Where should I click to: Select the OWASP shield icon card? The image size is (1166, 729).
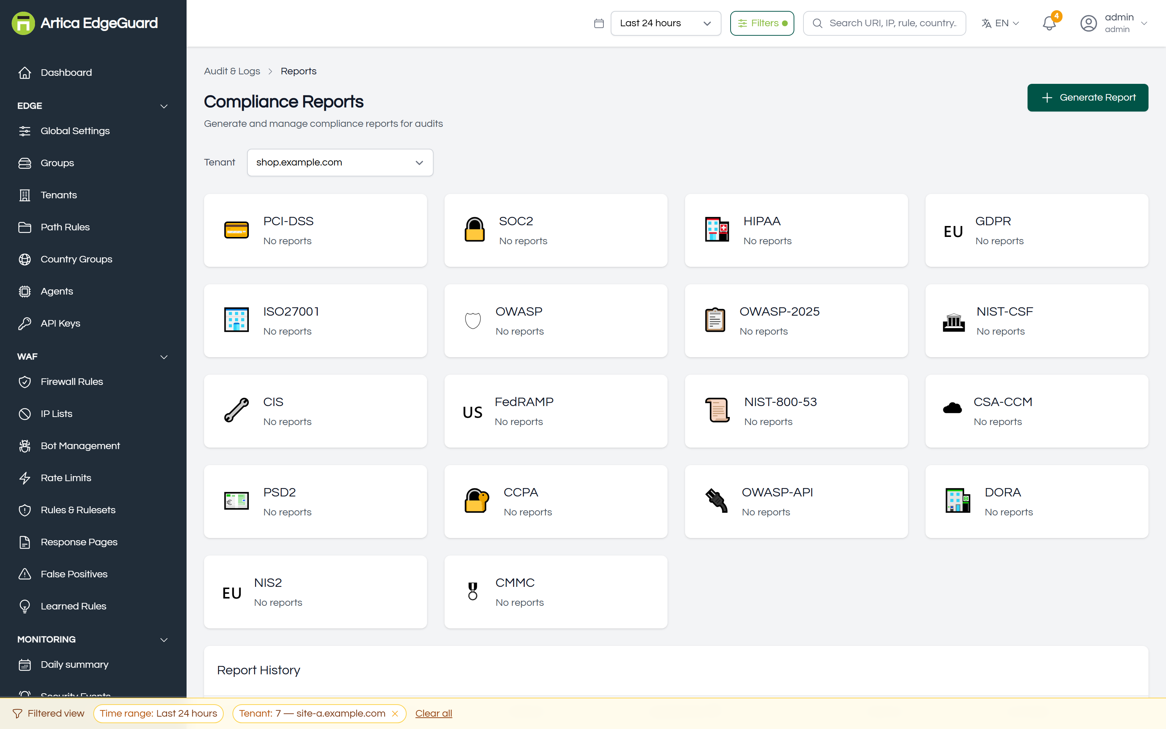click(556, 321)
